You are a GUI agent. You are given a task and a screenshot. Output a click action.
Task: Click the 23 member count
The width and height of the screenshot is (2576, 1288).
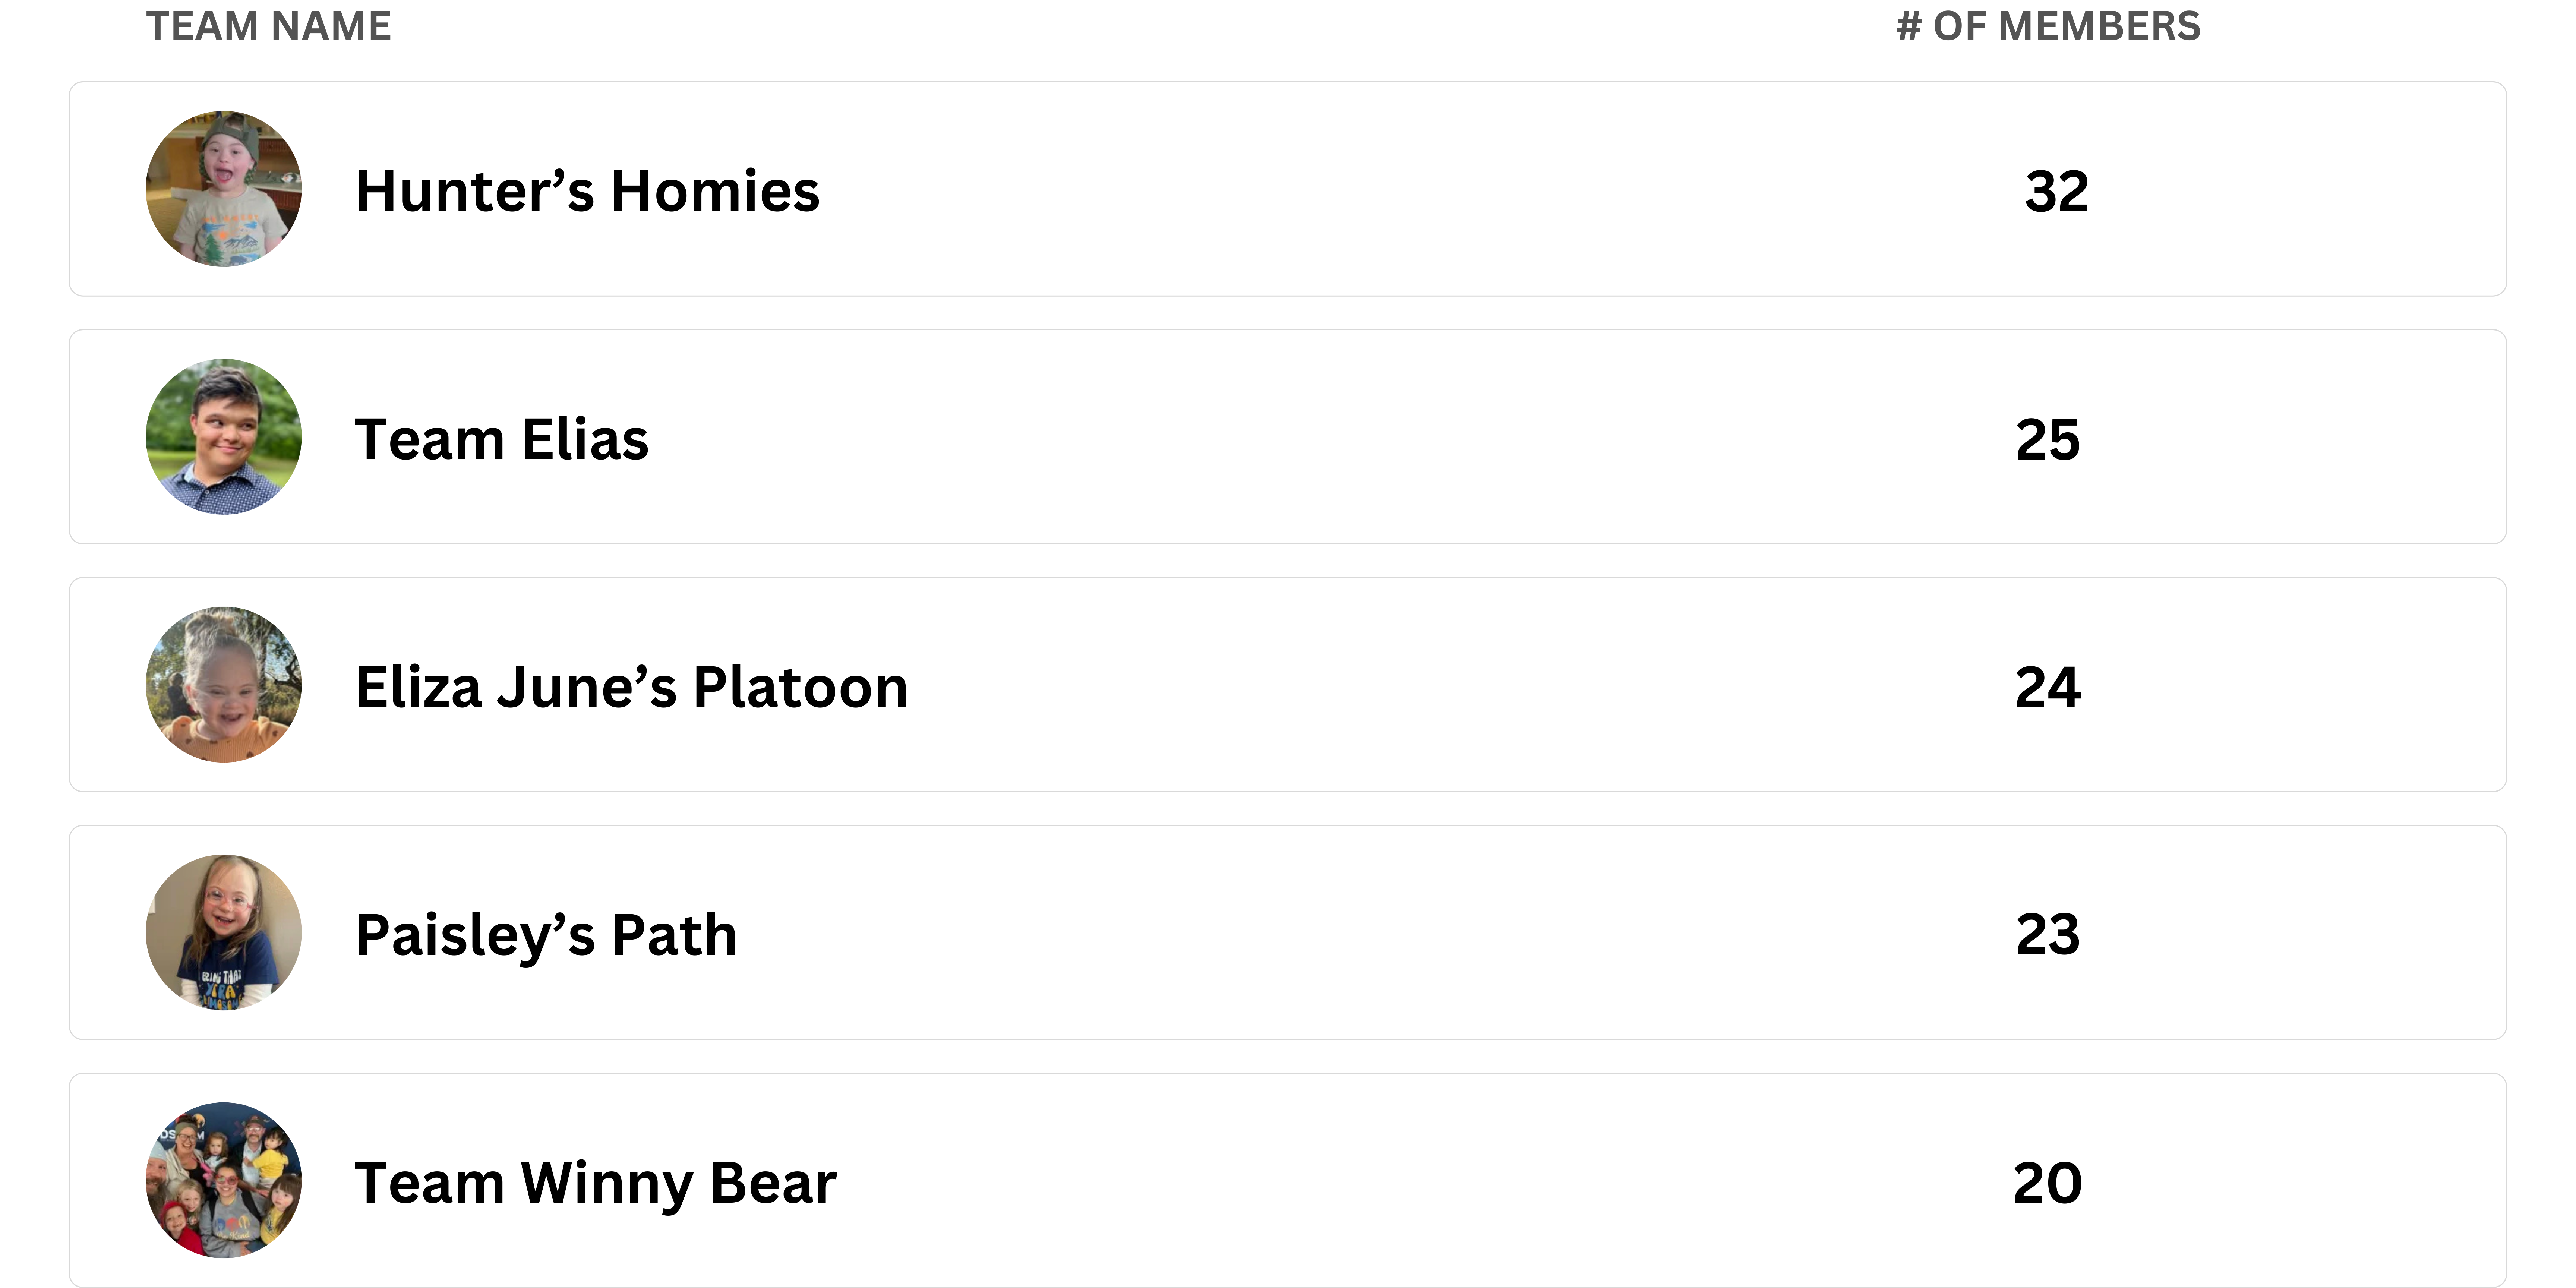(x=2048, y=935)
